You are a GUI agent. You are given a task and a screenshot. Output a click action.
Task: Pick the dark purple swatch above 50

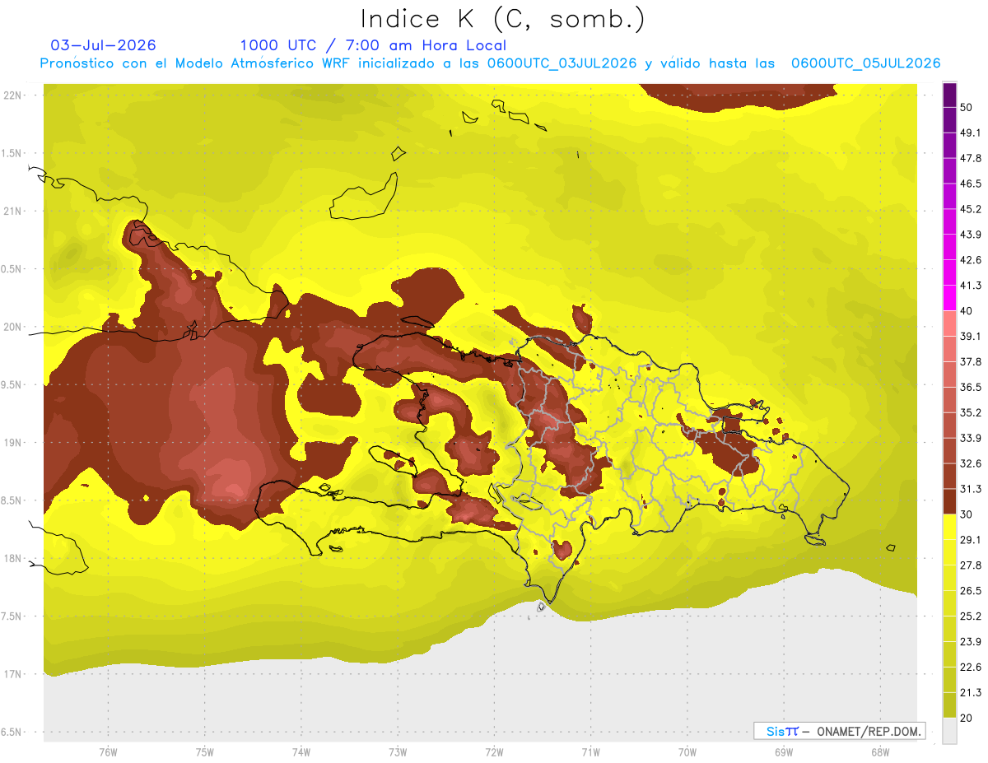point(949,95)
